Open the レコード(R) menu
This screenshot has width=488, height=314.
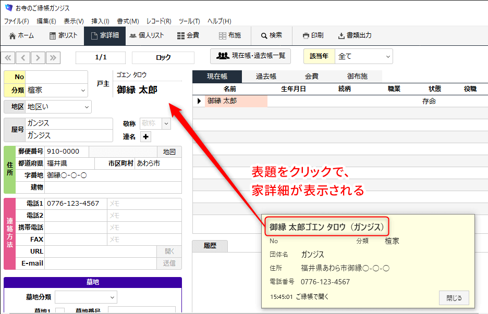158,21
